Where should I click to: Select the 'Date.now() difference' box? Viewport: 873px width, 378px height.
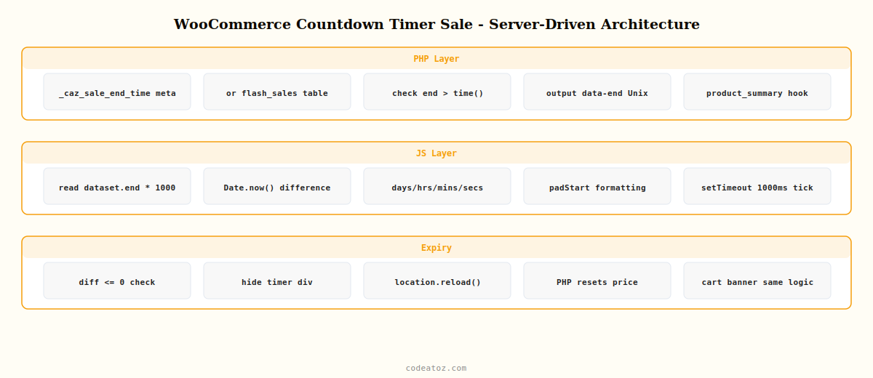click(277, 186)
